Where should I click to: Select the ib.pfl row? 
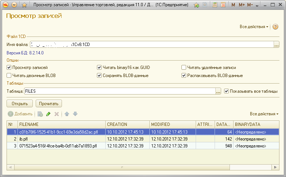pos(143,139)
